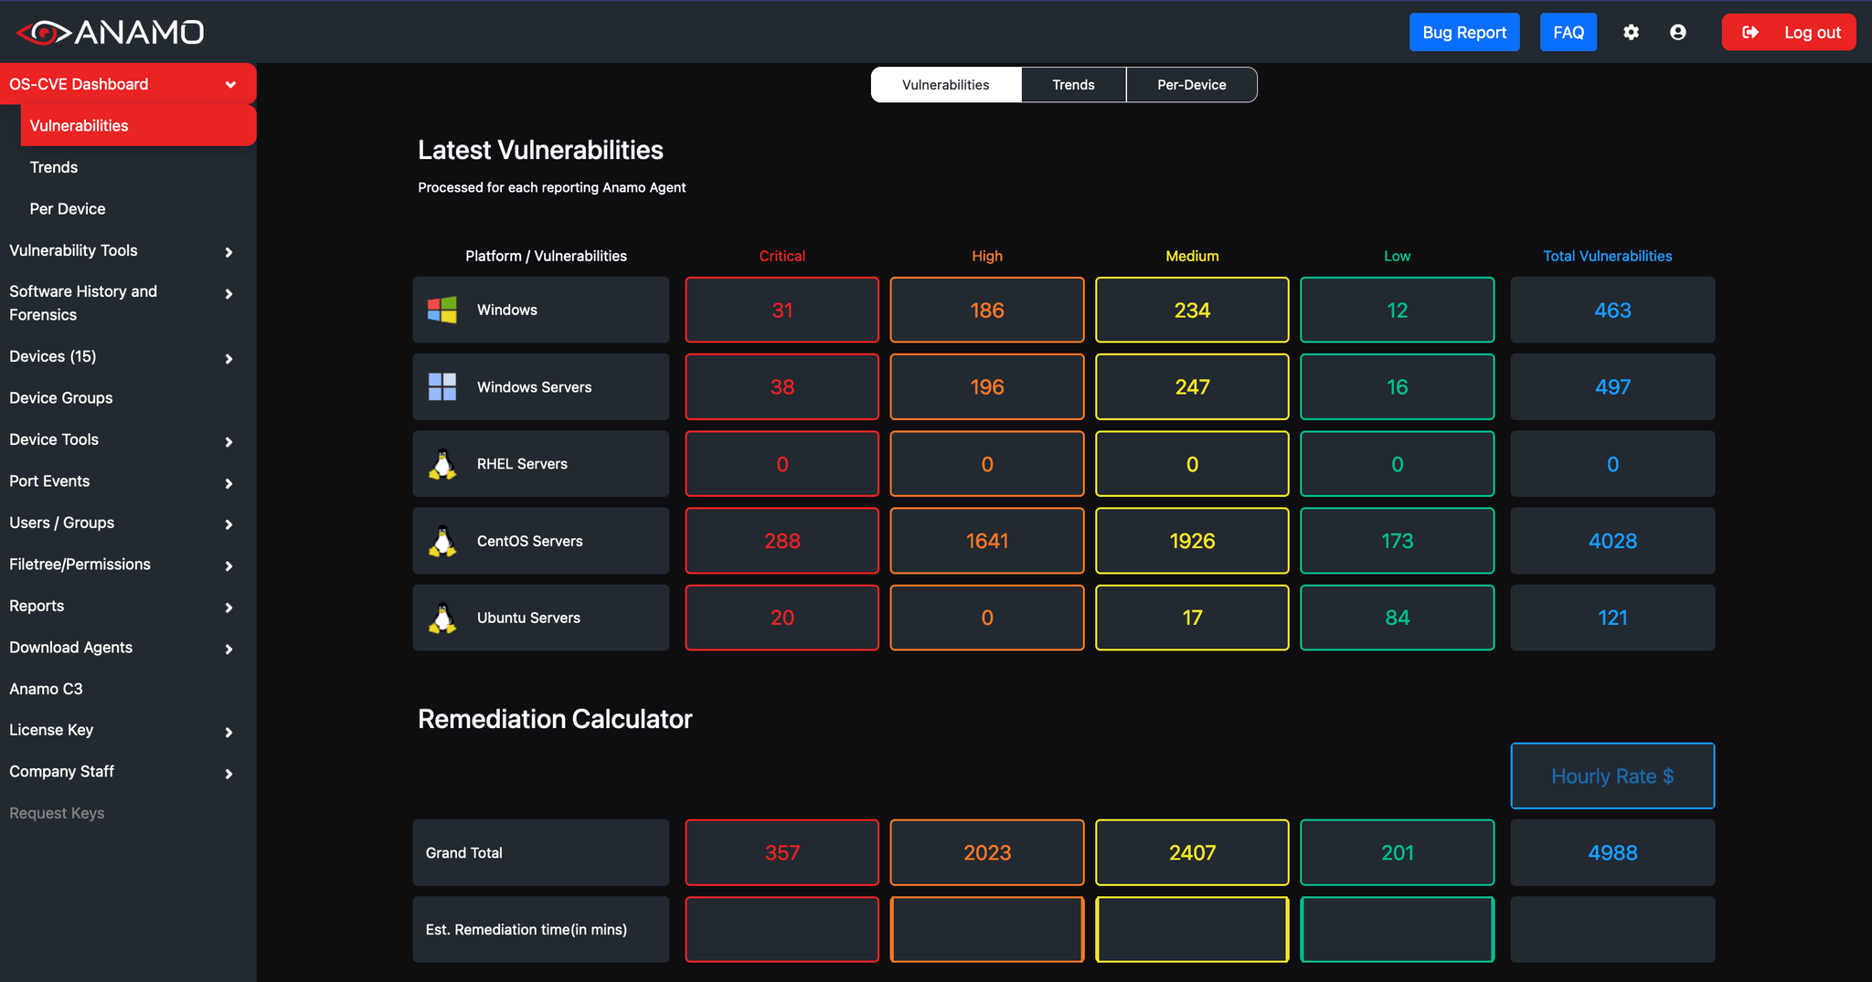Click Ubuntu total vulnerabilities 121
Screen dimensions: 1872x982
coord(1612,618)
